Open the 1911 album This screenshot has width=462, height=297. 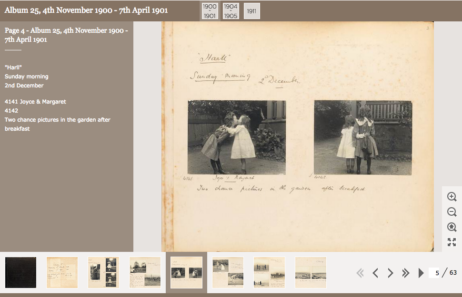click(x=251, y=10)
